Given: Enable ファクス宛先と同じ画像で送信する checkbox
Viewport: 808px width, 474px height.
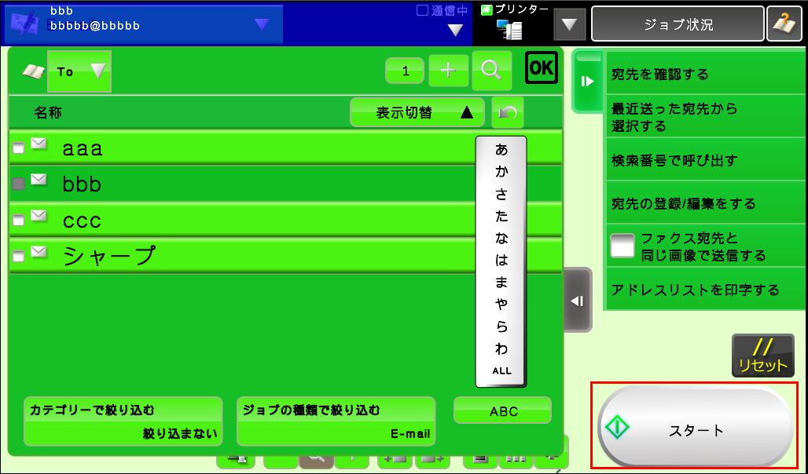Looking at the screenshot, I should [623, 246].
